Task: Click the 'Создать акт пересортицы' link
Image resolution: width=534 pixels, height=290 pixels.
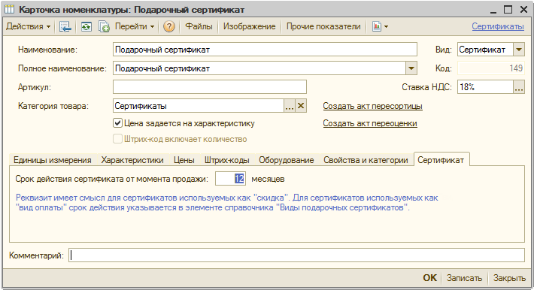Action: point(372,106)
